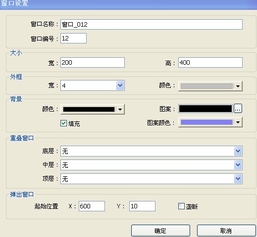This screenshot has width=257, height=237.
Task: Click the ellipsis browse button beside 图案
Action: (x=238, y=109)
